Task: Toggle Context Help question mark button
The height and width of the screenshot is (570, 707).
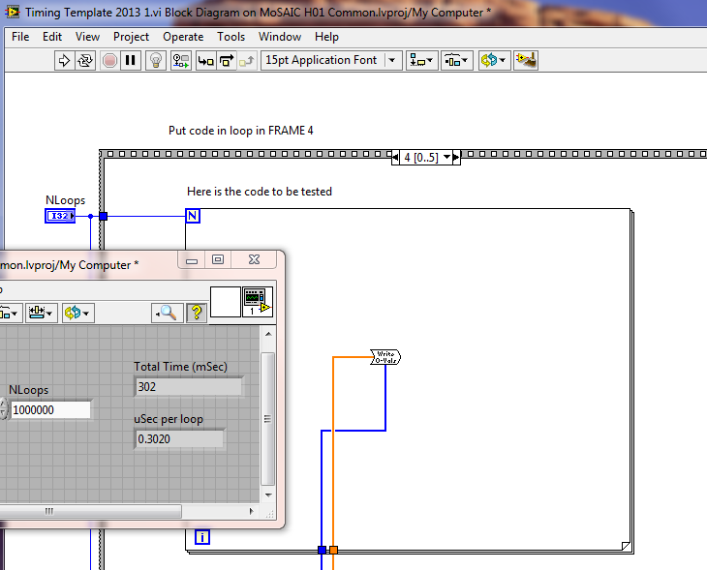Action: (197, 313)
